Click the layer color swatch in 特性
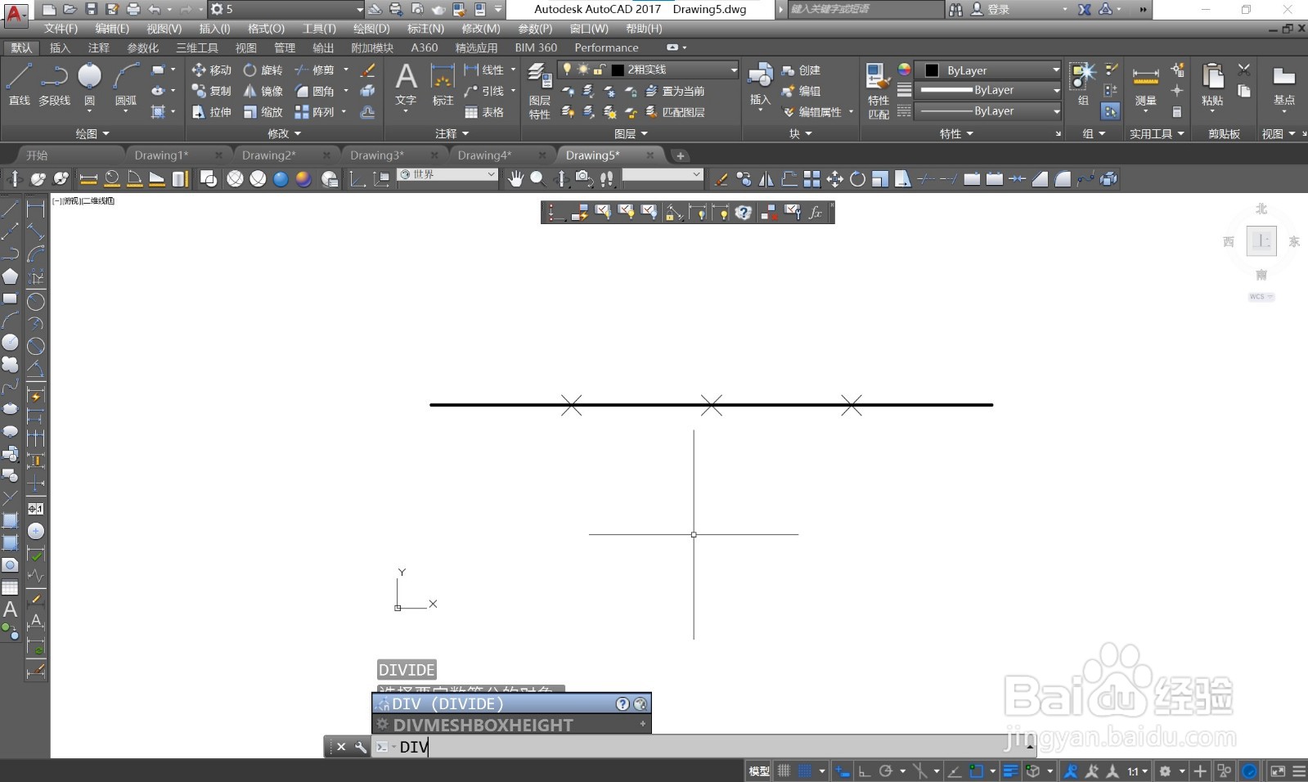Image resolution: width=1308 pixels, height=782 pixels. tap(932, 70)
